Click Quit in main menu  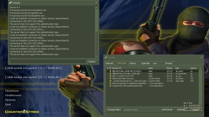[x=8, y=105]
